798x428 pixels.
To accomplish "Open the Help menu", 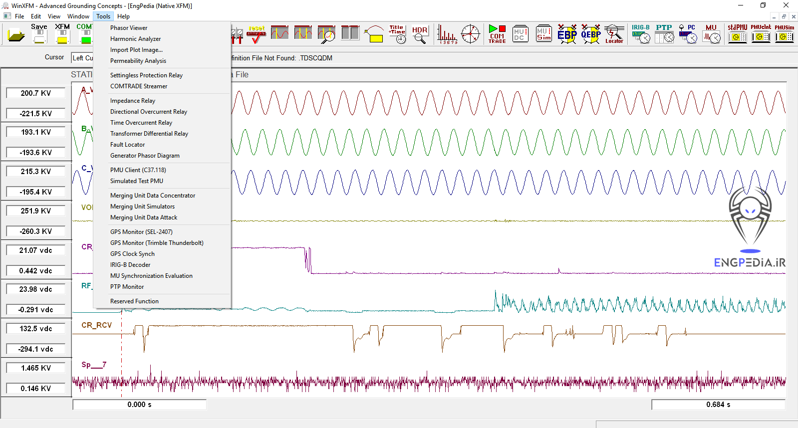I will point(123,16).
